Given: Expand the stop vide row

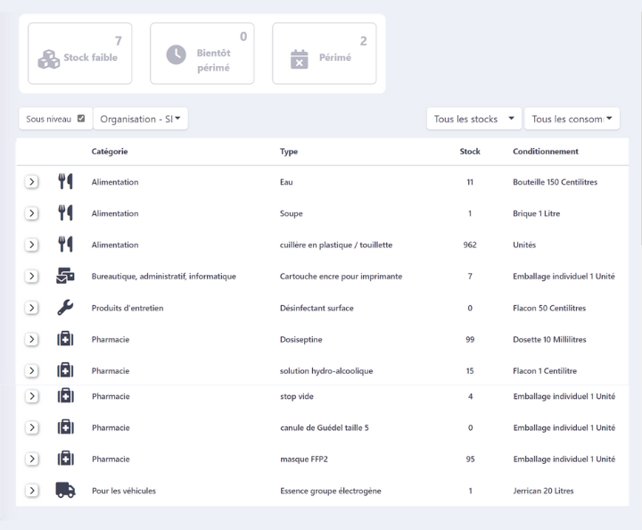Looking at the screenshot, I should (32, 396).
